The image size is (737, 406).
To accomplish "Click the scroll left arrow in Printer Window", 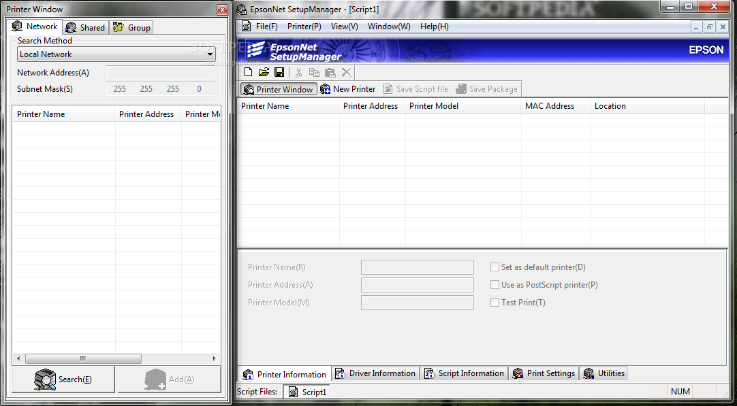I will tap(18, 358).
